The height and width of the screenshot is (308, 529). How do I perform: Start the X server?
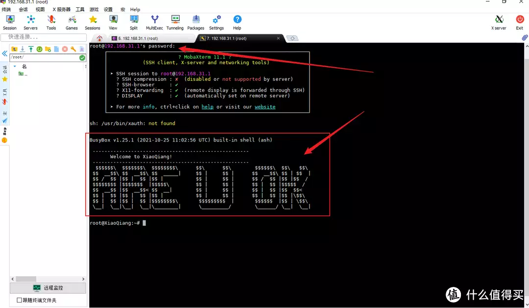pyautogui.click(x=499, y=22)
